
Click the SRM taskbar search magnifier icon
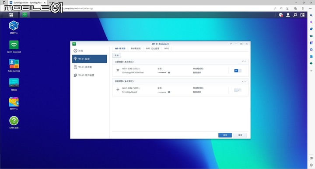(x=295, y=15)
